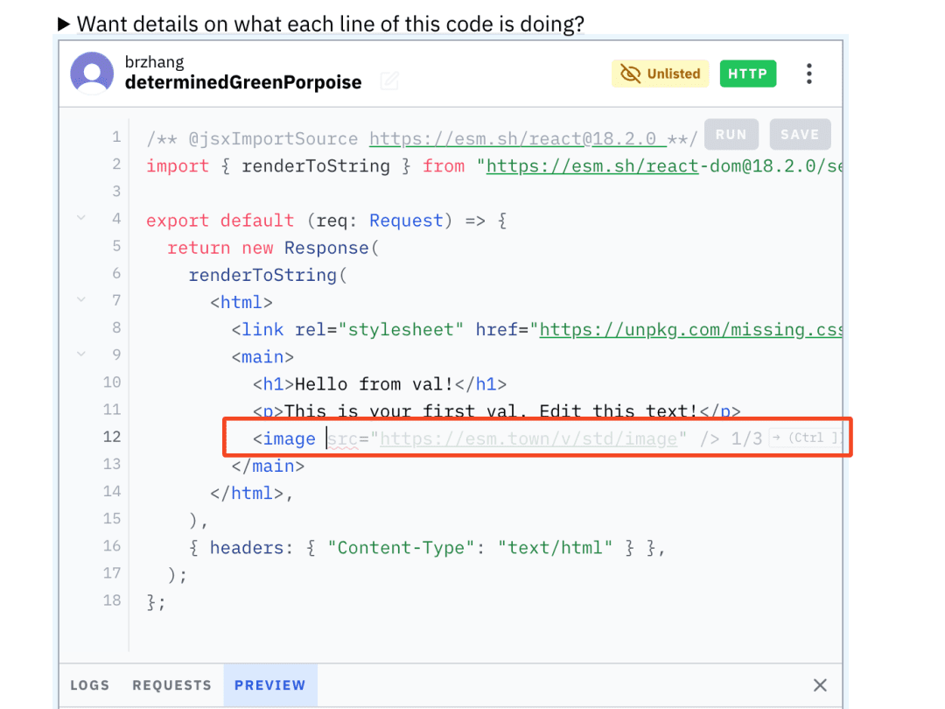Screen dimensions: 945x709
Task: Run the val with RUN button
Action: (731, 135)
